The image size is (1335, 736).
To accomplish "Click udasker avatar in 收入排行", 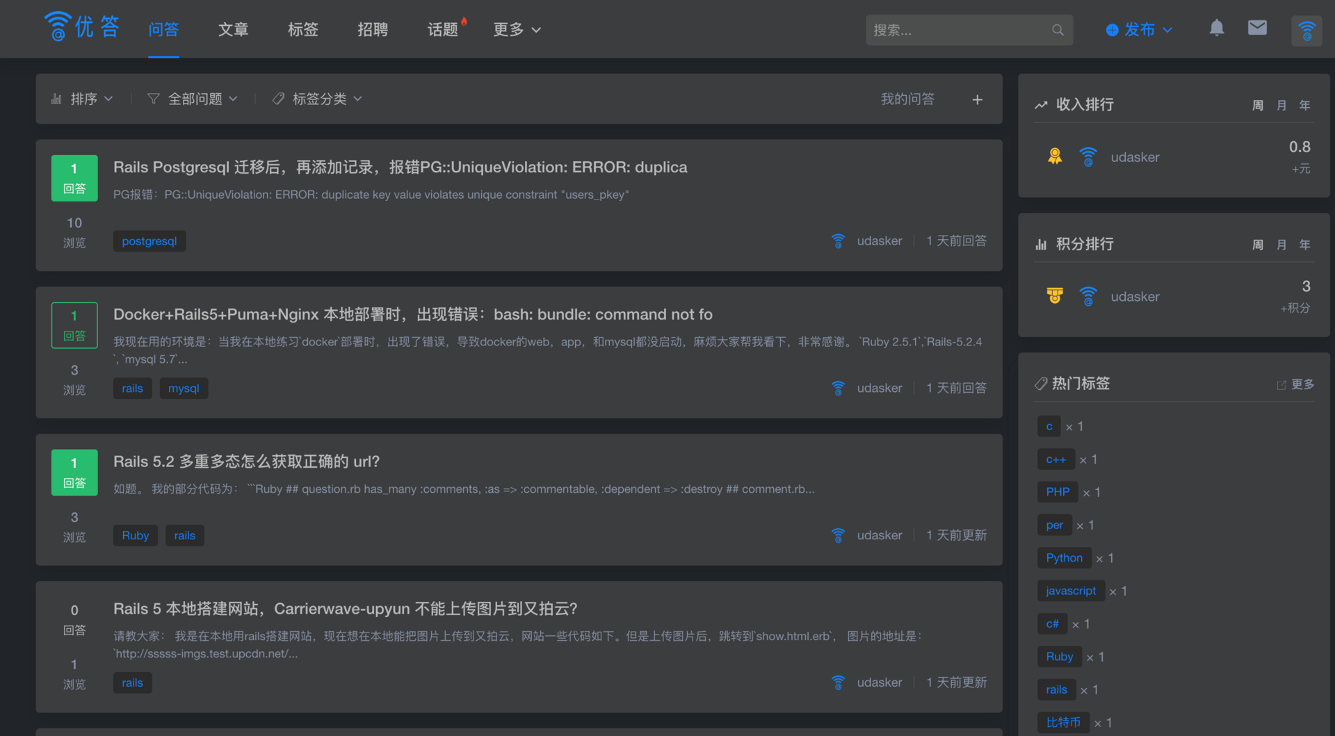I will (1088, 157).
